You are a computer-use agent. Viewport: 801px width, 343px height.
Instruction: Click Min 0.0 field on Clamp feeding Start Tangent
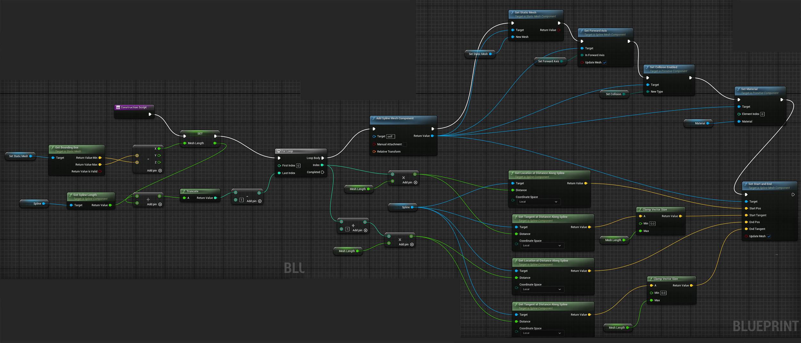tap(652, 224)
